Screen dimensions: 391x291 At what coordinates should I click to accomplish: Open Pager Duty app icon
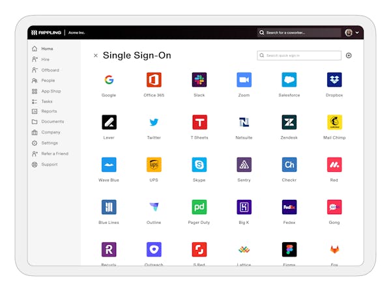(199, 207)
